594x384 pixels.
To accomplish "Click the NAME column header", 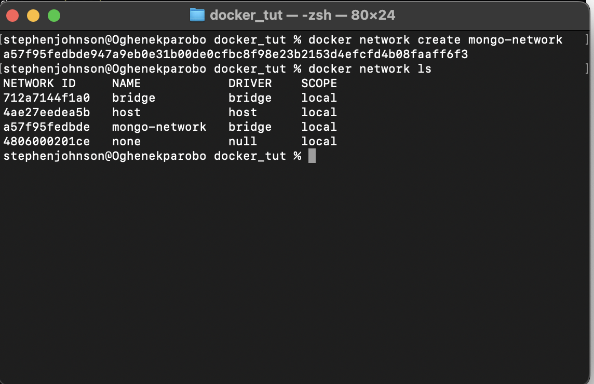I will pyautogui.click(x=126, y=84).
